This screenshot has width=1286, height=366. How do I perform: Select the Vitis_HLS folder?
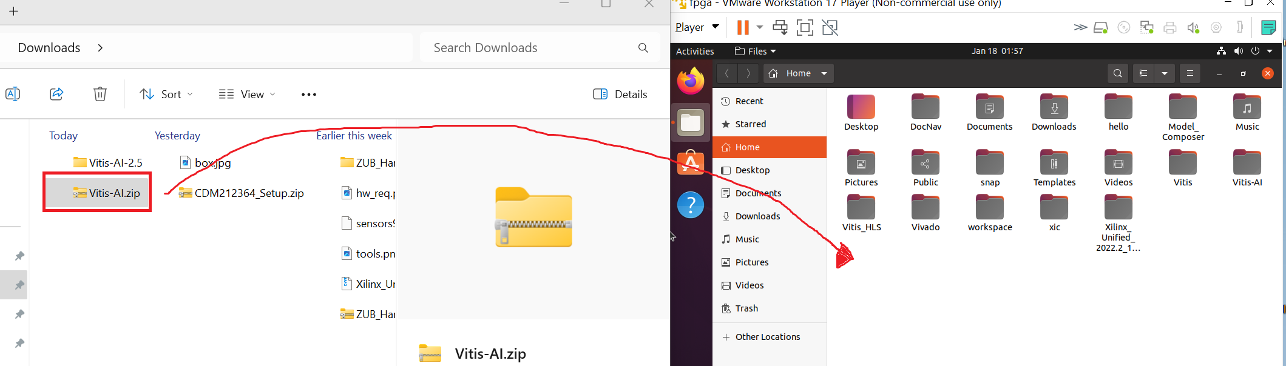[861, 213]
